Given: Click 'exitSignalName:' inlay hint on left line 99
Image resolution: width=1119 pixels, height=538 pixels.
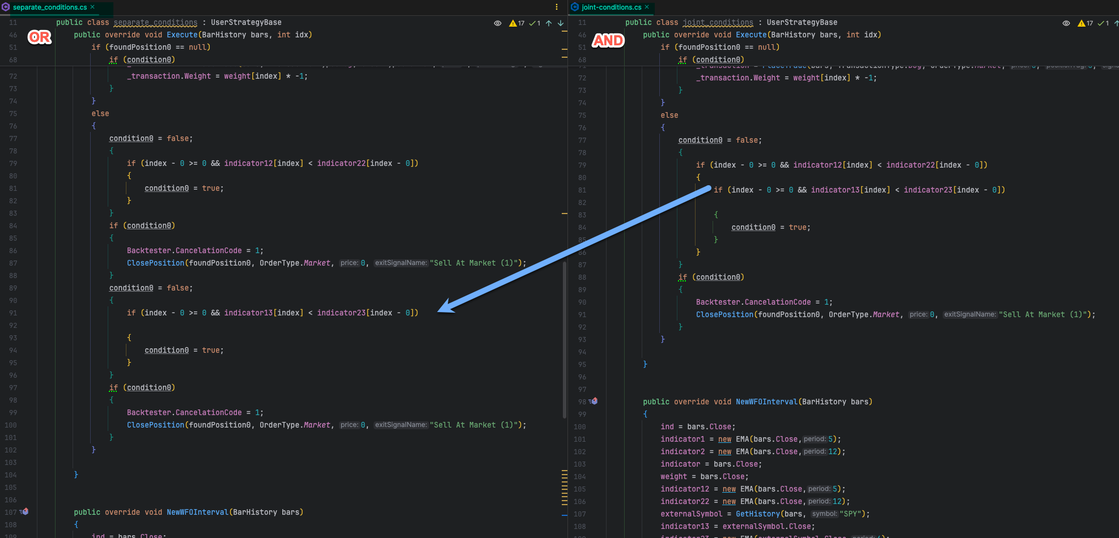Looking at the screenshot, I should [x=401, y=425].
